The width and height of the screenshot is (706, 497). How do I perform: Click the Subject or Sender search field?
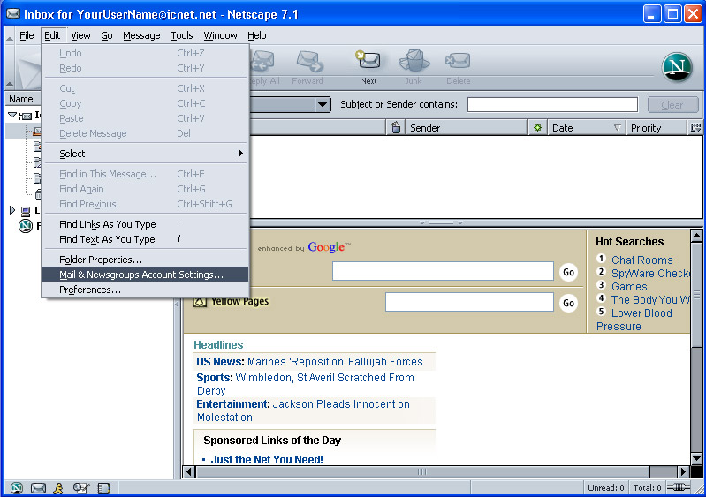[552, 105]
